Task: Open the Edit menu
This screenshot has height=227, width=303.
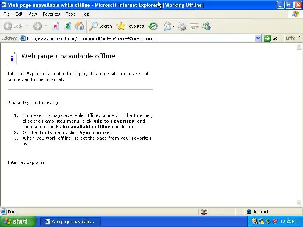Action: tap(19, 14)
